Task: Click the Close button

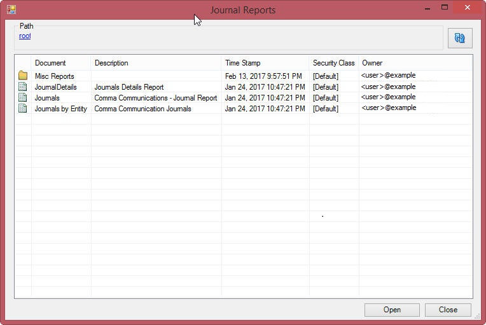Action: point(448,310)
